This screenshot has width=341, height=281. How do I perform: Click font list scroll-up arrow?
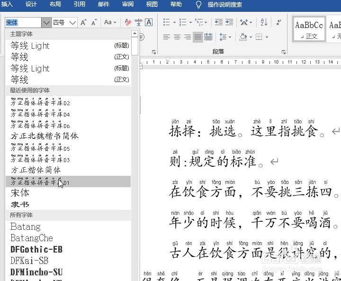pos(135,33)
